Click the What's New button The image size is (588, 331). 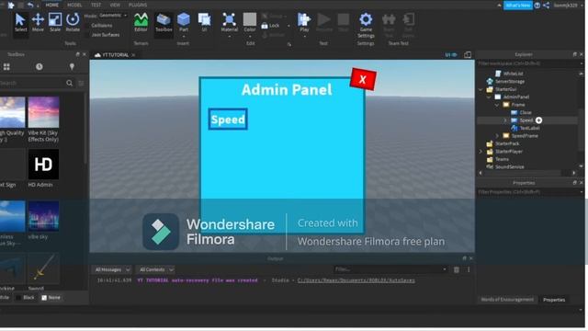tap(518, 6)
